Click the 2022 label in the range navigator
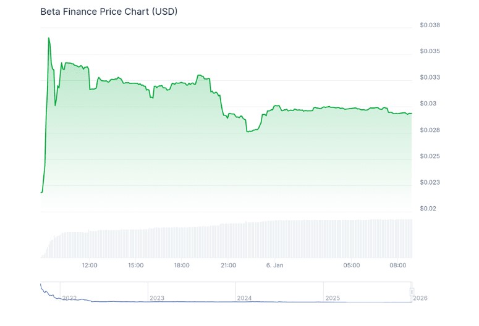The height and width of the screenshot is (326, 479). (x=69, y=298)
